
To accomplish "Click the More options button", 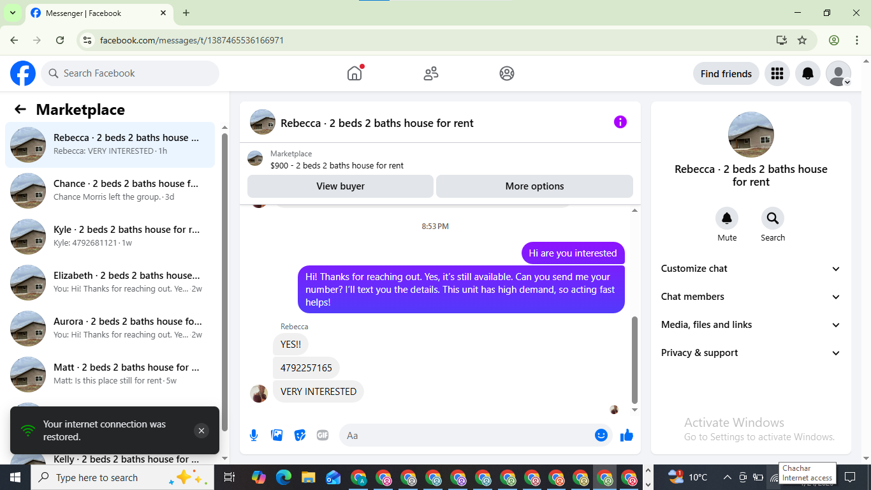I will (x=534, y=186).
